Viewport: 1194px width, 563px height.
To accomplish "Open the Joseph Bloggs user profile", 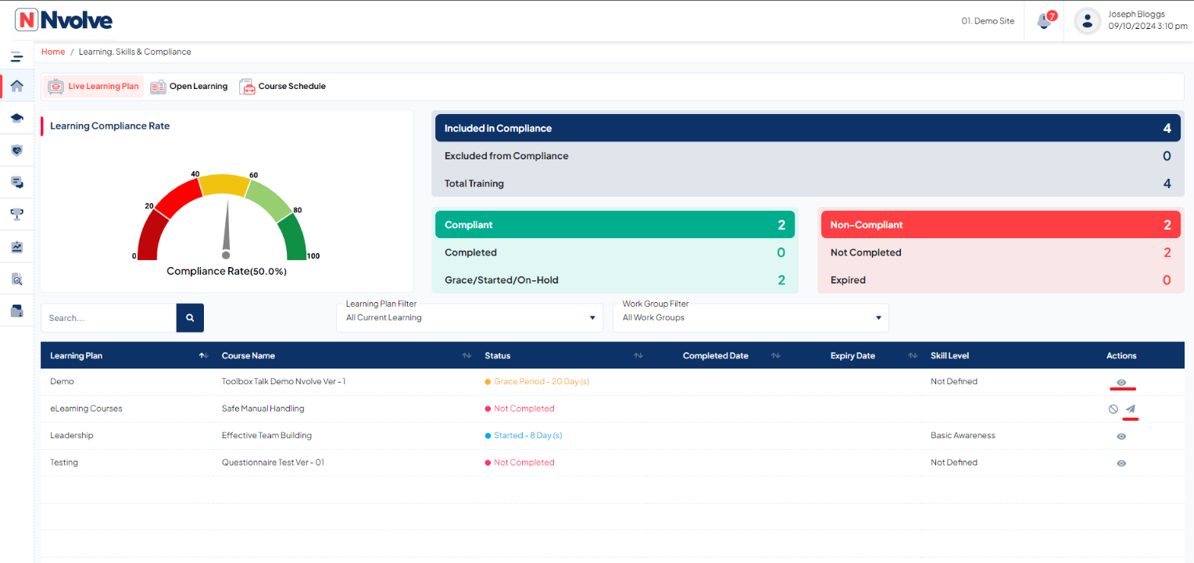I will point(1131,21).
